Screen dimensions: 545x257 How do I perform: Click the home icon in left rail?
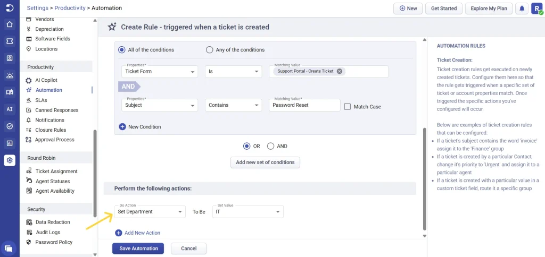point(10,24)
